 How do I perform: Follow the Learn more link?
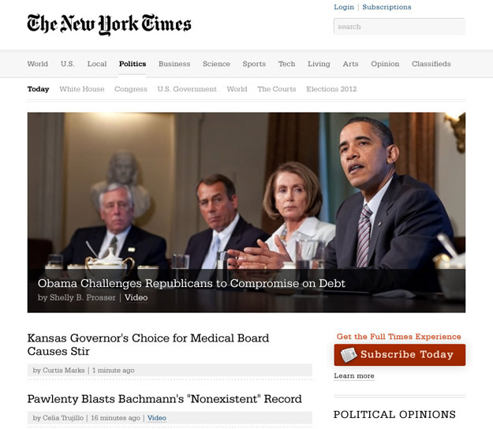(354, 376)
